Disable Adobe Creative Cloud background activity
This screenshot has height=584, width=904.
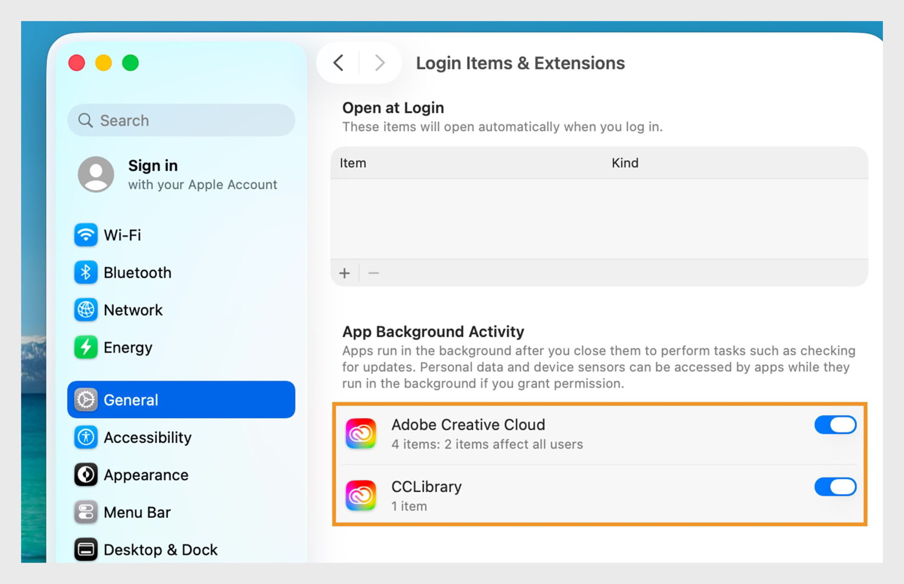(835, 424)
